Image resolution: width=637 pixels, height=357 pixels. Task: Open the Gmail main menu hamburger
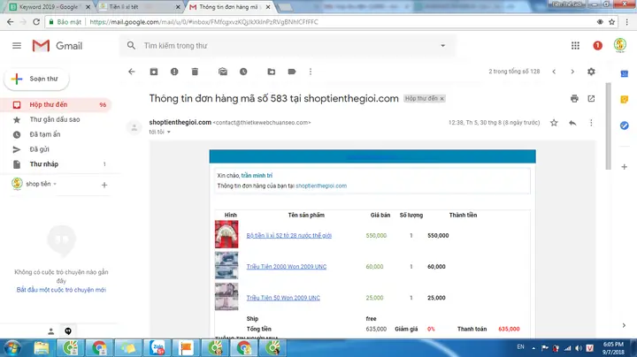(17, 46)
